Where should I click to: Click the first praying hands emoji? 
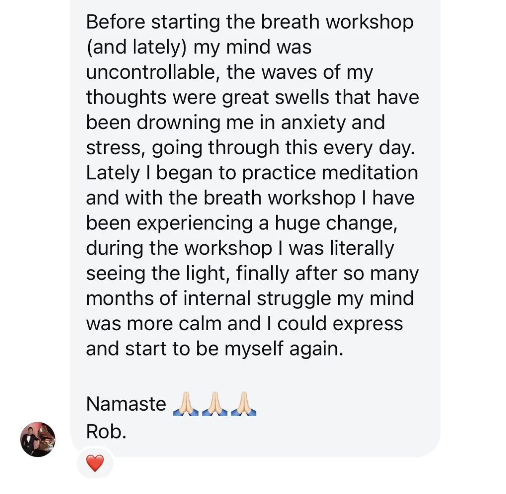click(x=186, y=404)
